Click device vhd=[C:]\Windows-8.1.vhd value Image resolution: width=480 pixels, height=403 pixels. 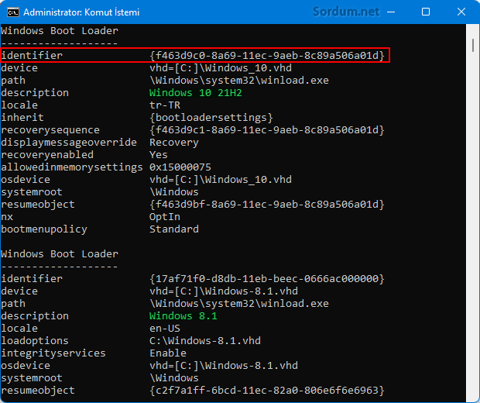(224, 291)
